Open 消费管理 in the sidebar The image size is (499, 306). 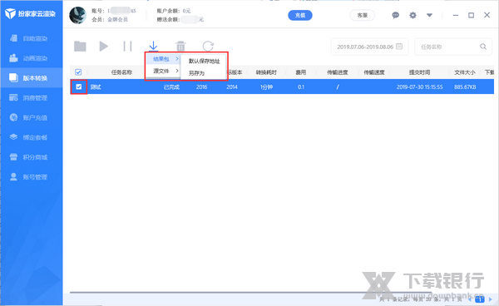(32, 97)
